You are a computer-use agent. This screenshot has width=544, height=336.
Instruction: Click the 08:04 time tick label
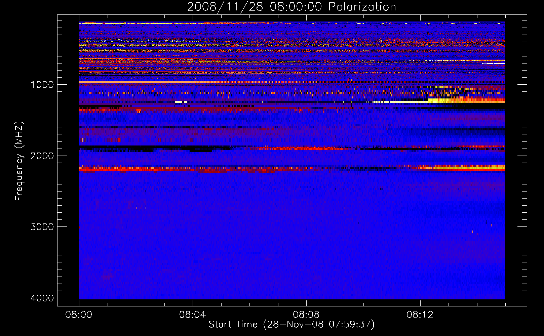pos(193,315)
